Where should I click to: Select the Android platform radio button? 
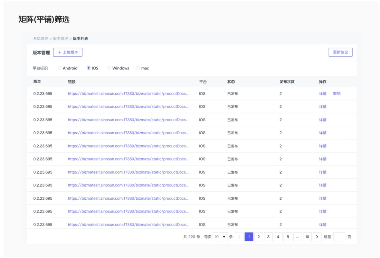pos(60,68)
